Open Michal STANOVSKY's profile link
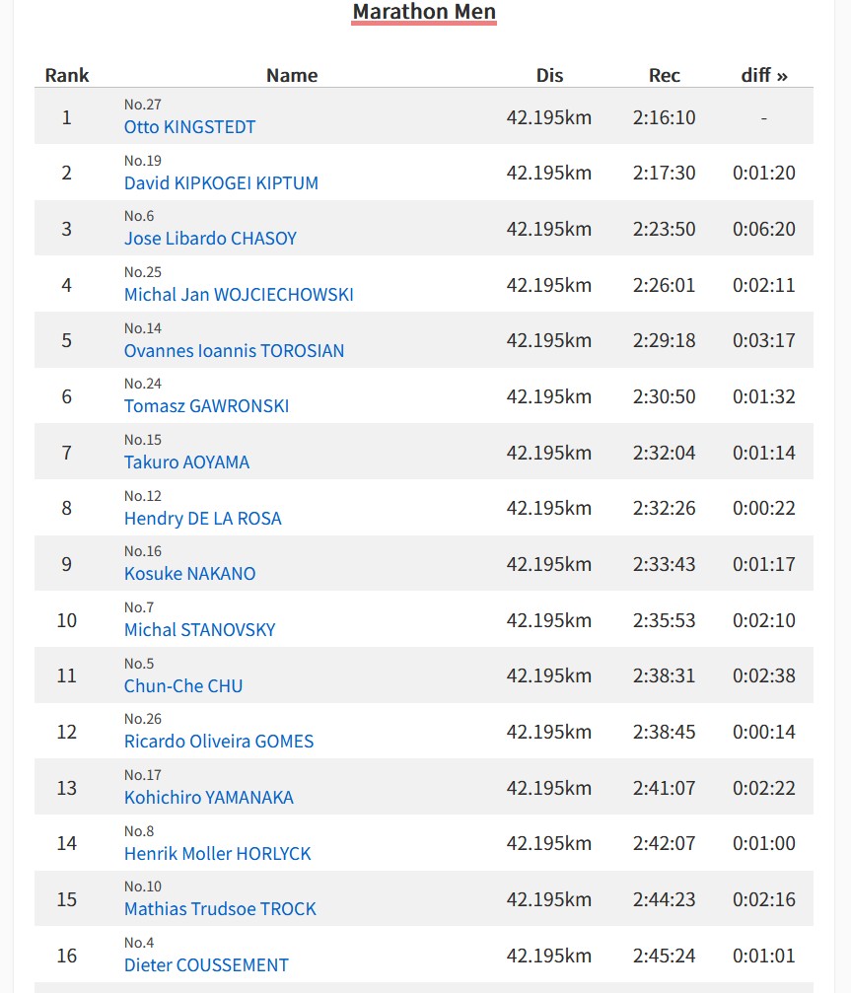The image size is (851, 993). tap(199, 630)
